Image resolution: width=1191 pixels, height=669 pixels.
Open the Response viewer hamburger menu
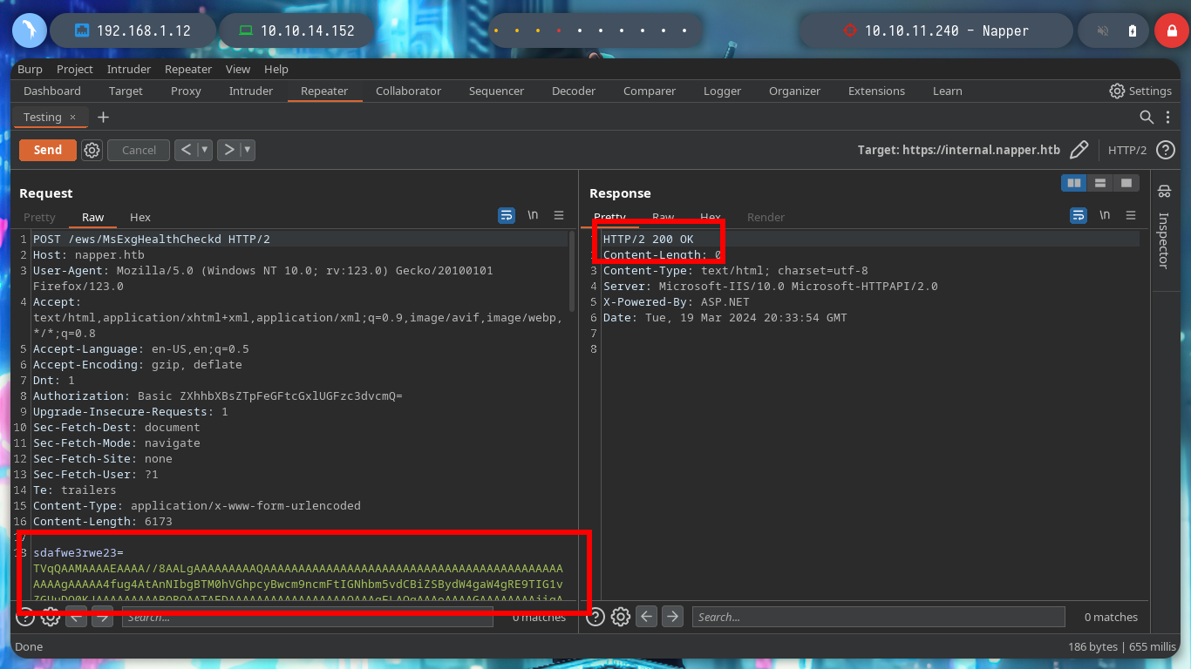pos(1131,215)
